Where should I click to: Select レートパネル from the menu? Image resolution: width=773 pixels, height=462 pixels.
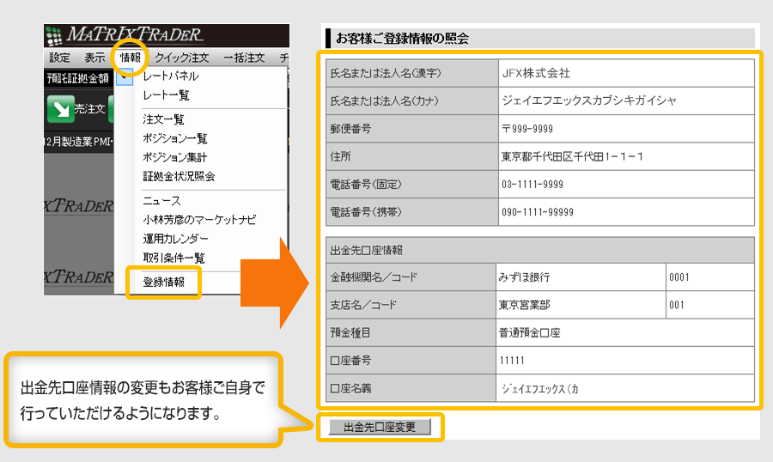coord(171,76)
